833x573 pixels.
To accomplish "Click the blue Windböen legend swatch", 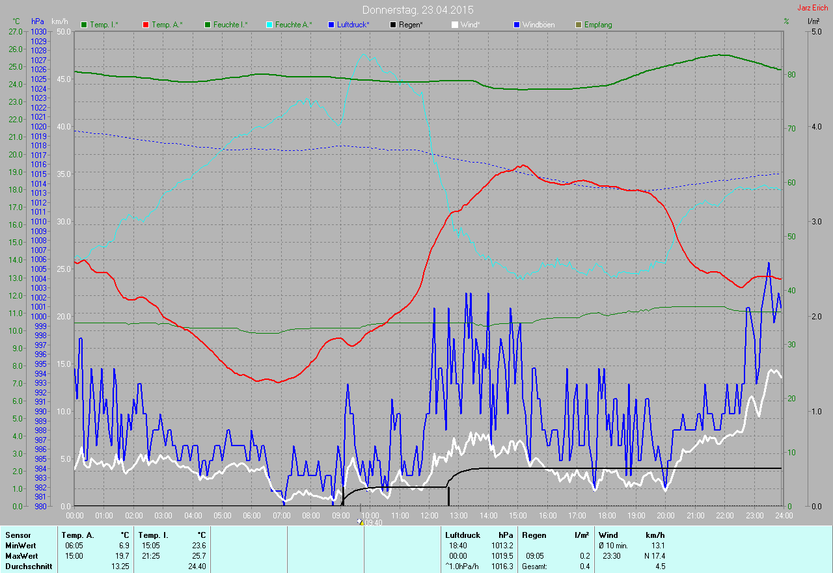I will [x=517, y=25].
